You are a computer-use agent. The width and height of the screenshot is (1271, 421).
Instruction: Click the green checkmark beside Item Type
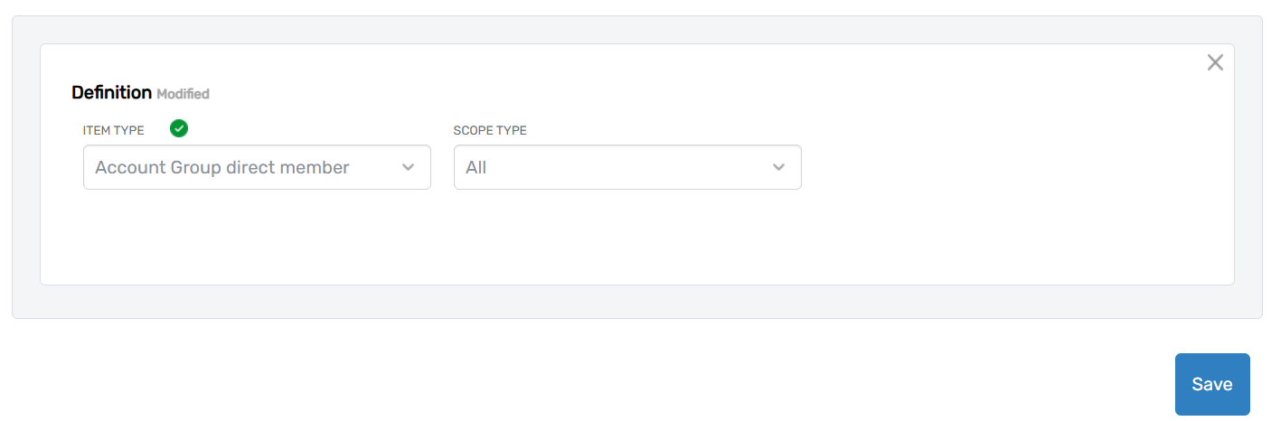179,129
